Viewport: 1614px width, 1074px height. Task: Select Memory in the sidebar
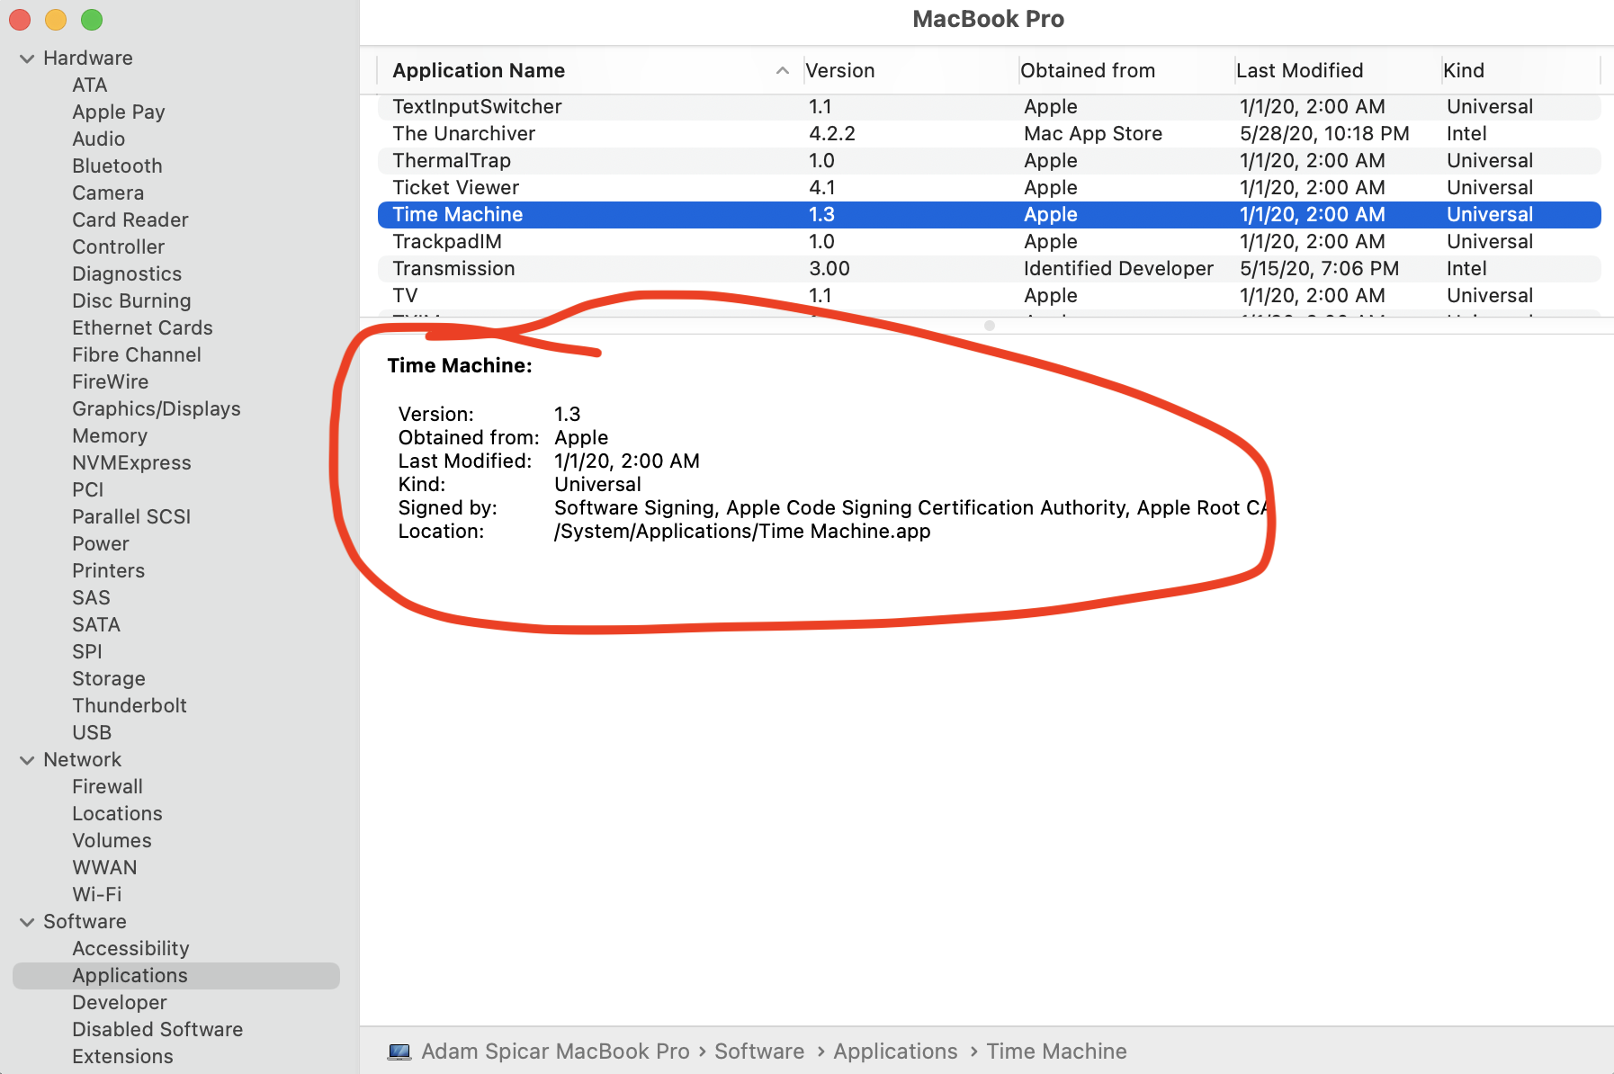point(110,435)
